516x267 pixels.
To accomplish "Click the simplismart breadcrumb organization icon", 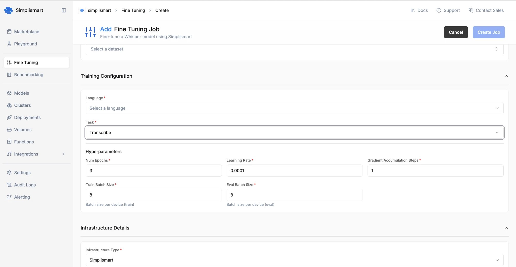I will 82,10.
